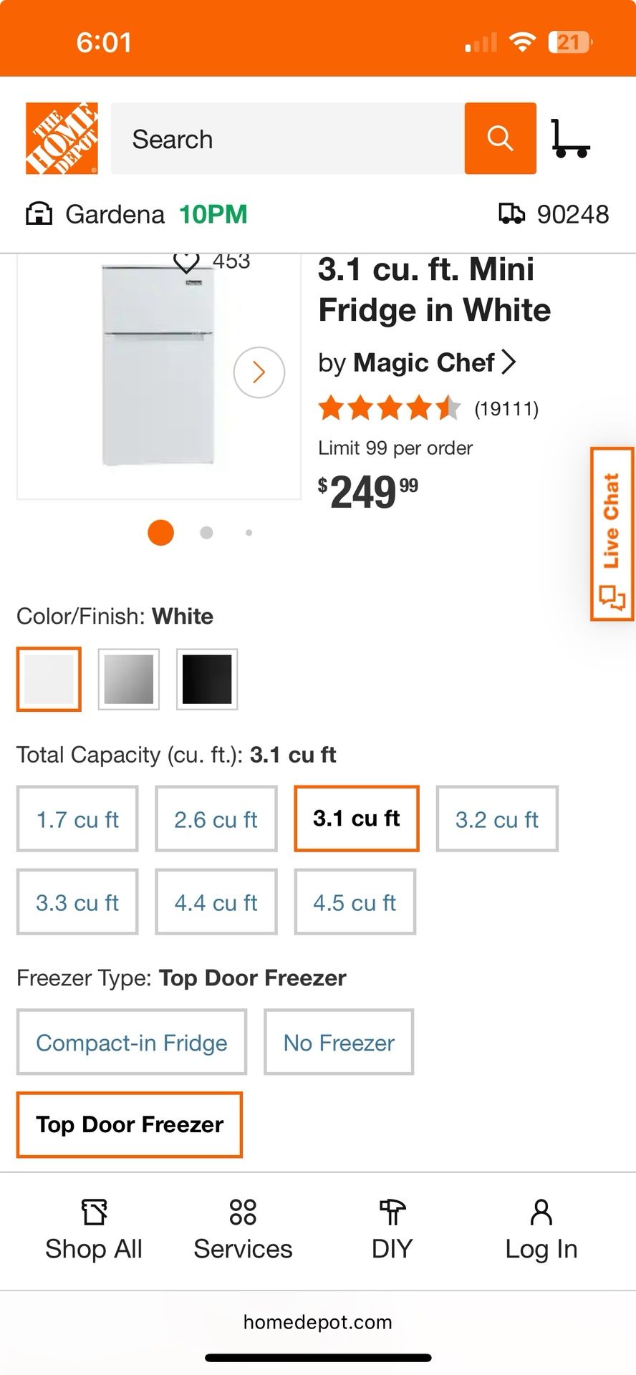Select the No Freezer type option
The width and height of the screenshot is (636, 1375).
point(339,1042)
